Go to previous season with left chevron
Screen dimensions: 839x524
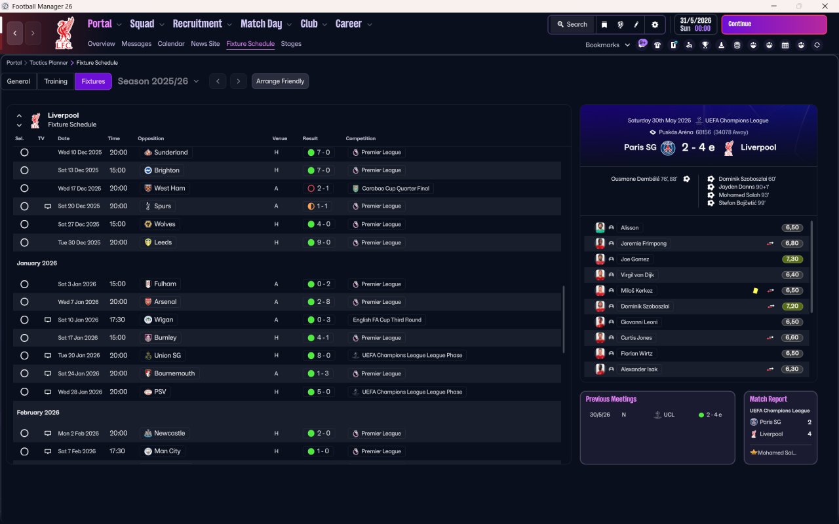(x=218, y=81)
